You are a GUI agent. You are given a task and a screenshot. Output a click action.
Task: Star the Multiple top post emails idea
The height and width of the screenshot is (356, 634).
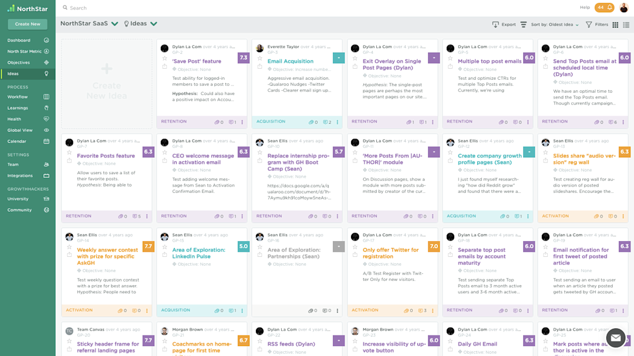point(450,59)
